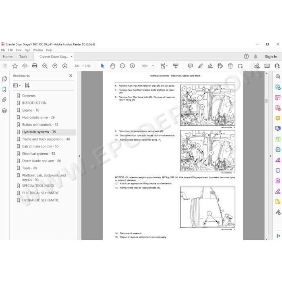The image size is (282, 282).
Task: Select Hydraulic systems - 35 bookmark
Action: pyautogui.click(x=39, y=132)
